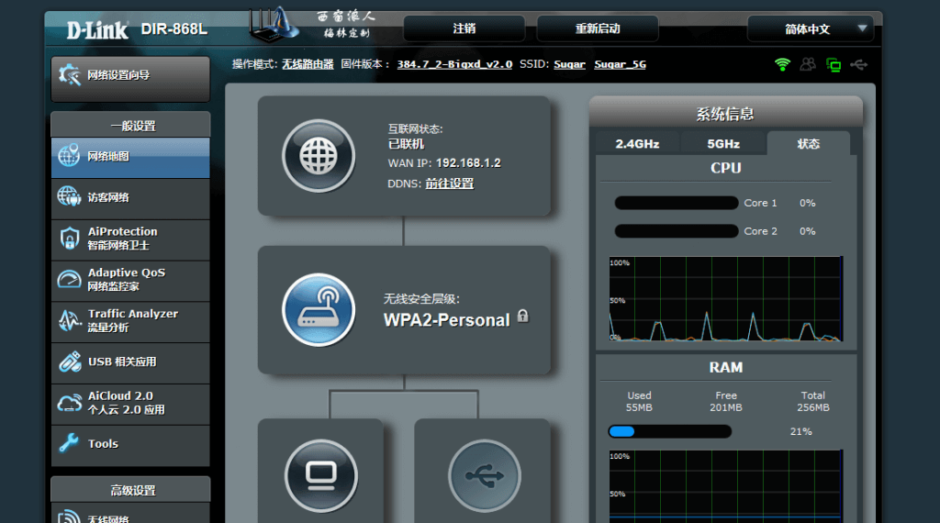Switch to the 5GHz tab
The image size is (940, 523).
pyautogui.click(x=723, y=144)
